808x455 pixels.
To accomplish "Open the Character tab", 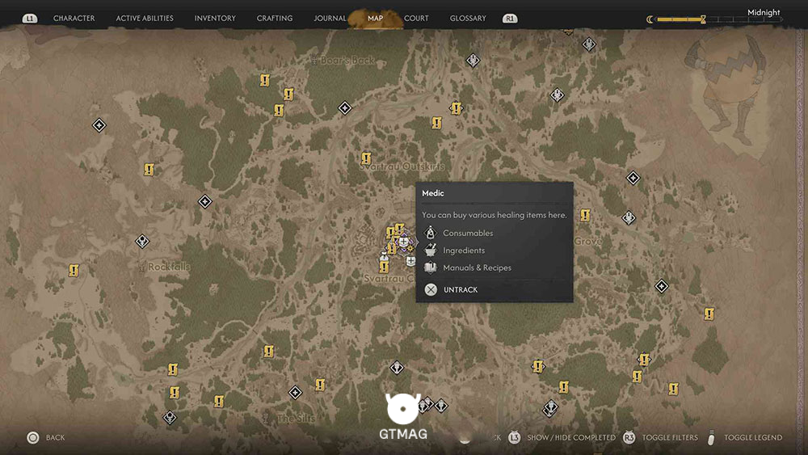I will click(x=74, y=18).
